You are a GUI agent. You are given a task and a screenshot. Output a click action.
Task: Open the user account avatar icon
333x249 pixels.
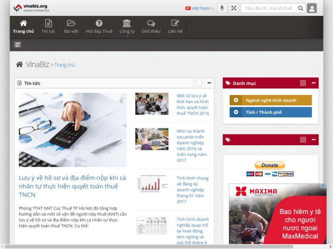coord(312,8)
